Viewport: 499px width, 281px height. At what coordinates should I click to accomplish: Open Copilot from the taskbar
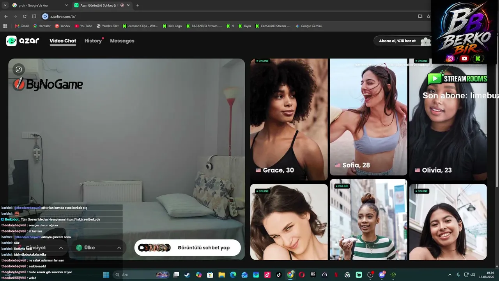click(199, 275)
